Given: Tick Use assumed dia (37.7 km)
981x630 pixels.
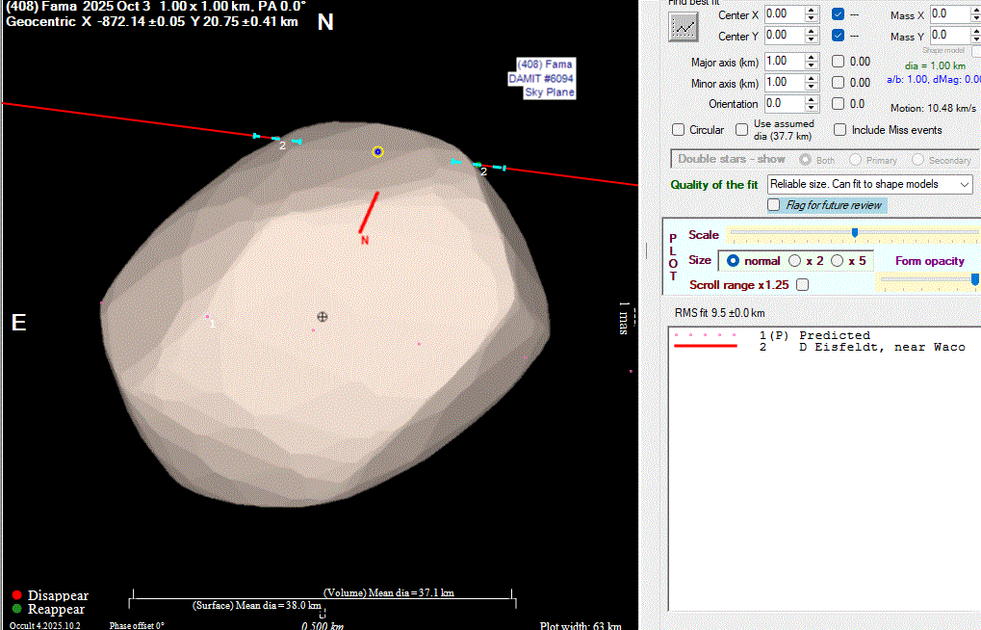Looking at the screenshot, I should click(742, 130).
